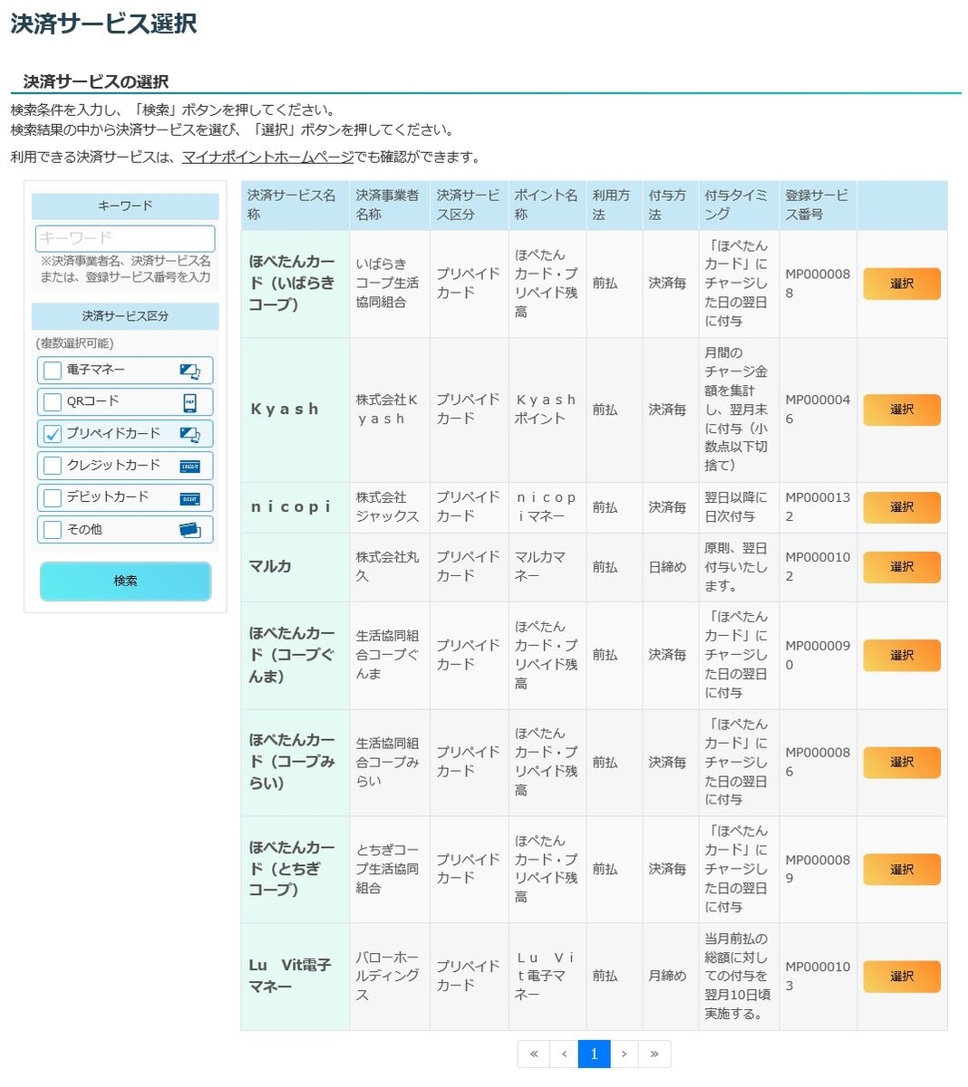The width and height of the screenshot is (968, 1087).
Task: Click the デビットカード debit icon
Action: click(x=189, y=498)
